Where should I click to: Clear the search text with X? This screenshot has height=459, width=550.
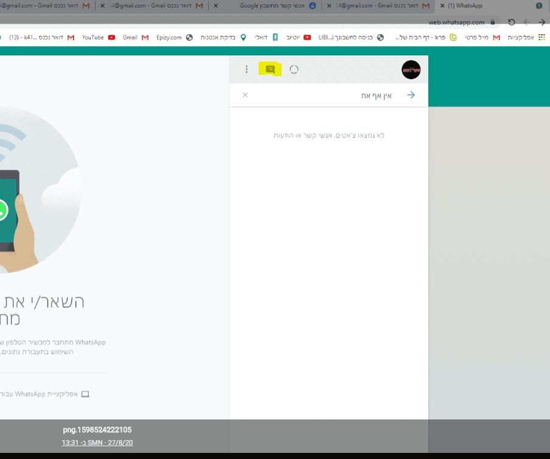[245, 95]
